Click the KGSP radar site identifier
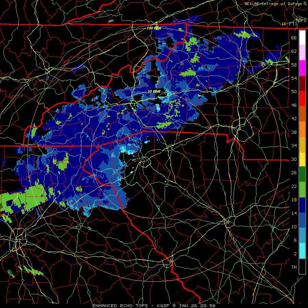The width and height of the screenshot is (308, 308). [164, 306]
